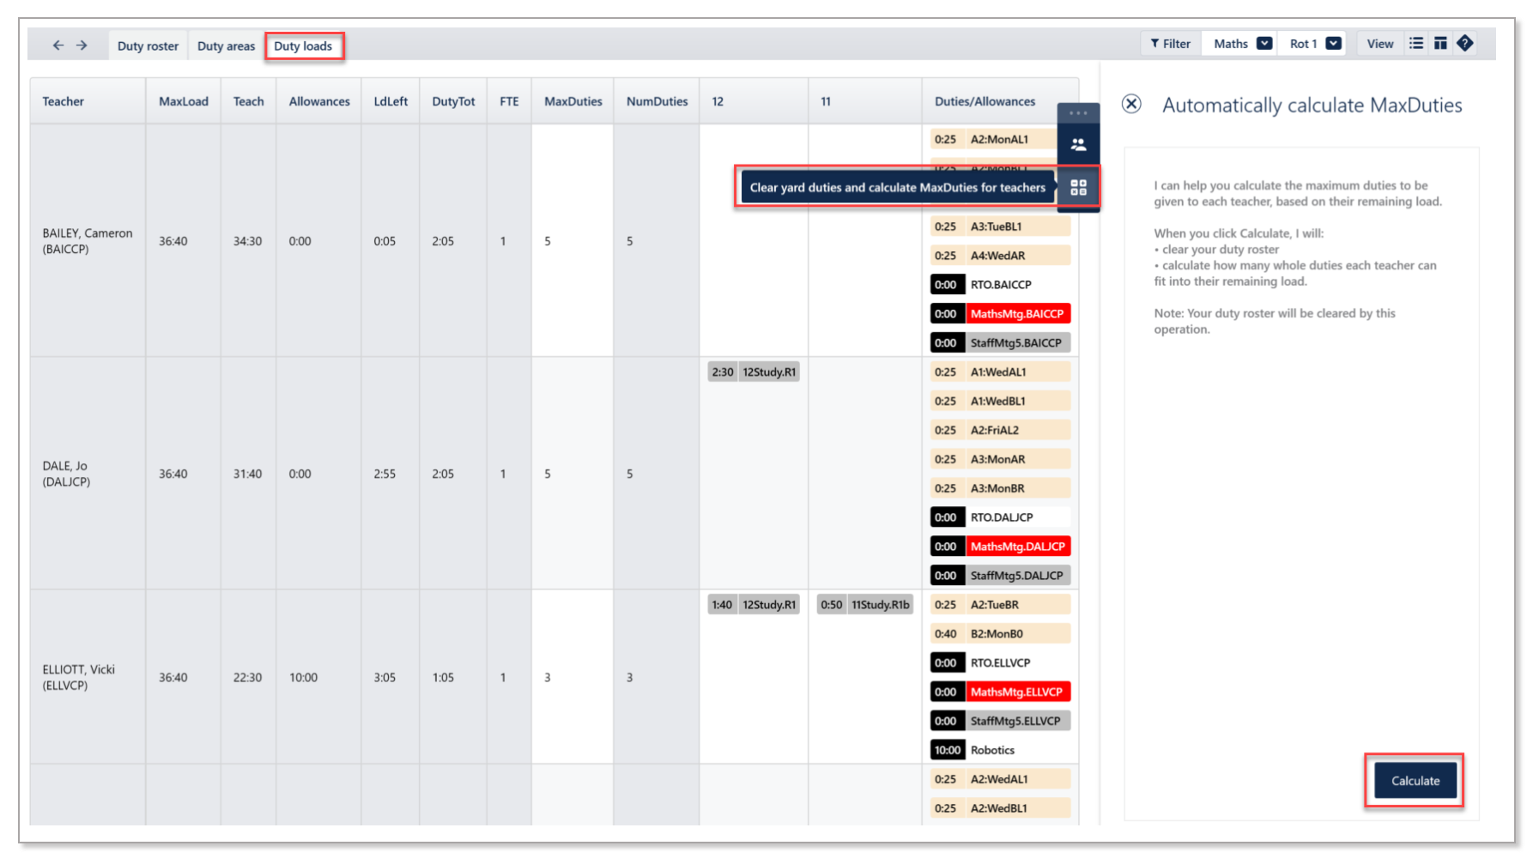Click the RTO.BAICCP allowance

tap(1000, 285)
